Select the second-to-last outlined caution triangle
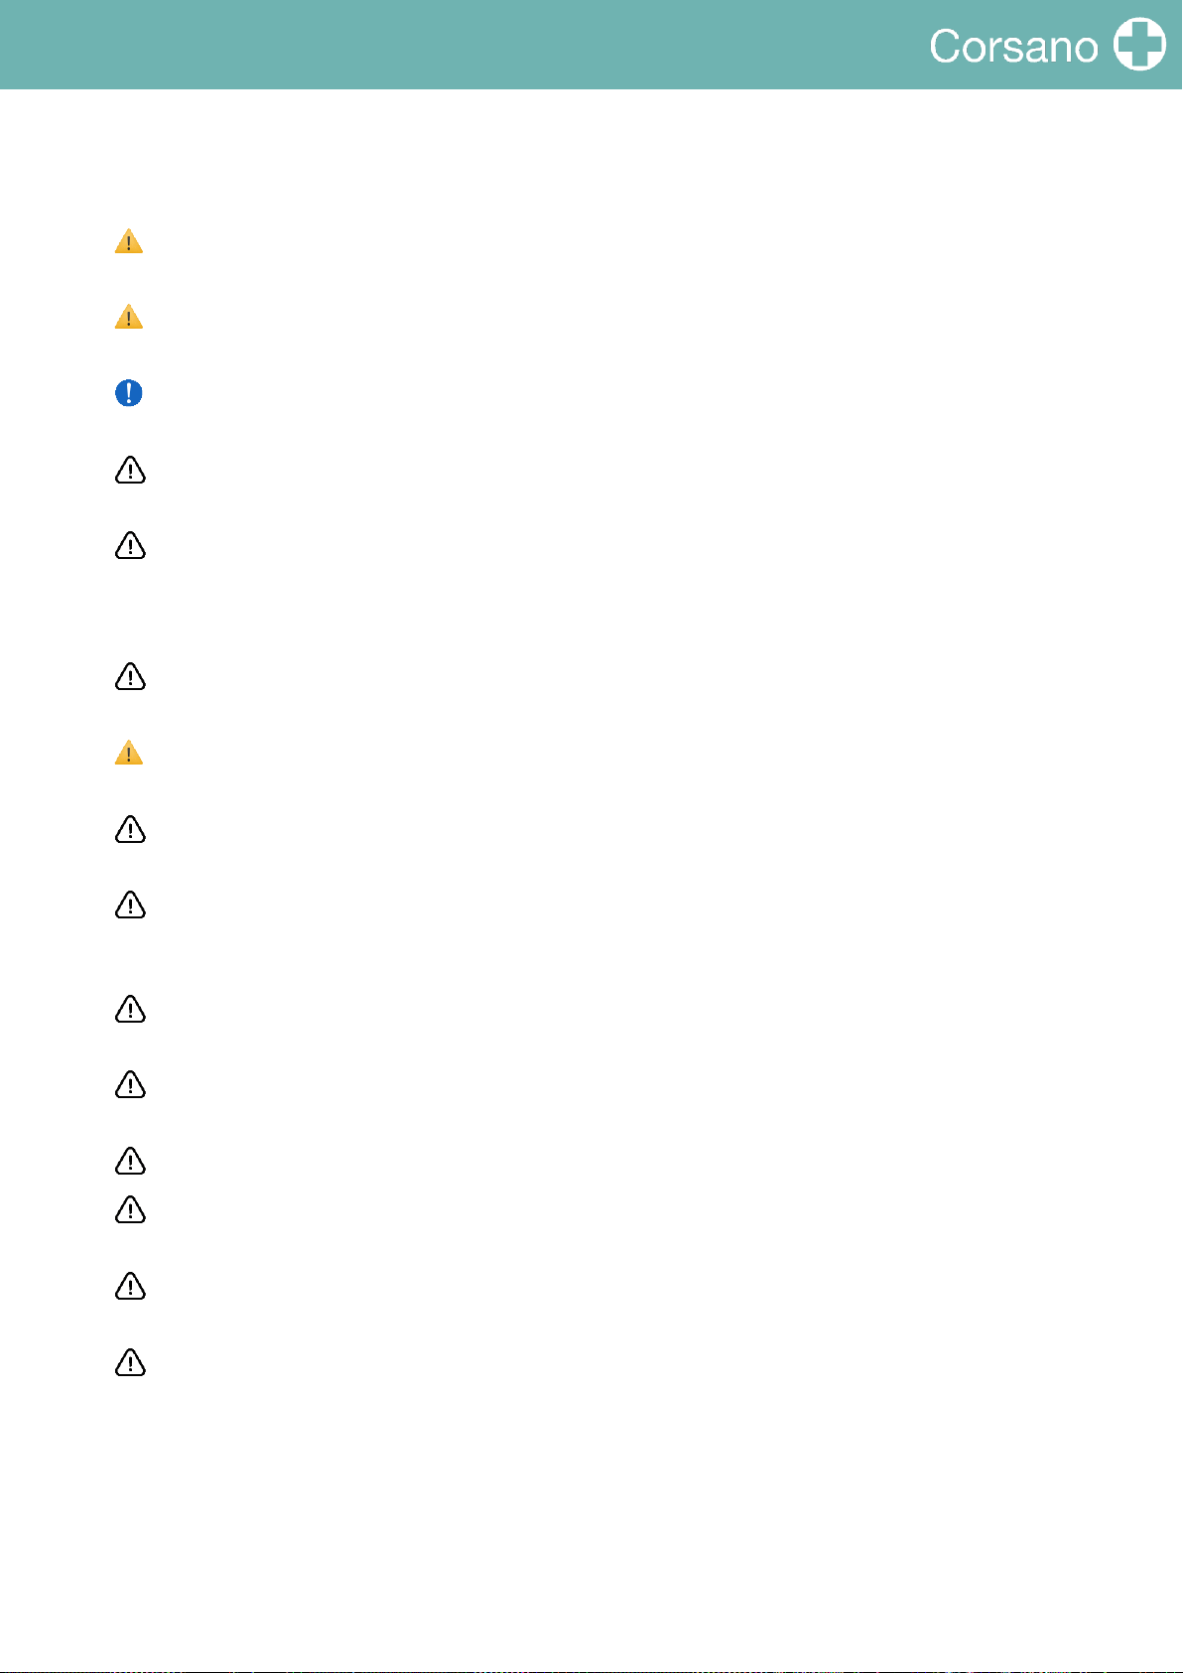The image size is (1183, 1673). click(130, 1287)
